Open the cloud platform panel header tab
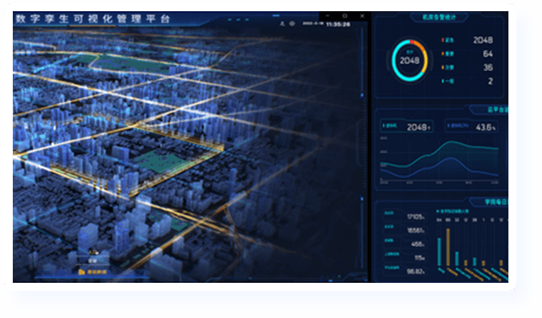 [490, 109]
